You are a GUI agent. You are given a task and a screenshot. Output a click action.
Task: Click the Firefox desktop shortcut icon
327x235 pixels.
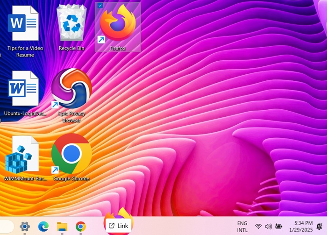pyautogui.click(x=118, y=22)
